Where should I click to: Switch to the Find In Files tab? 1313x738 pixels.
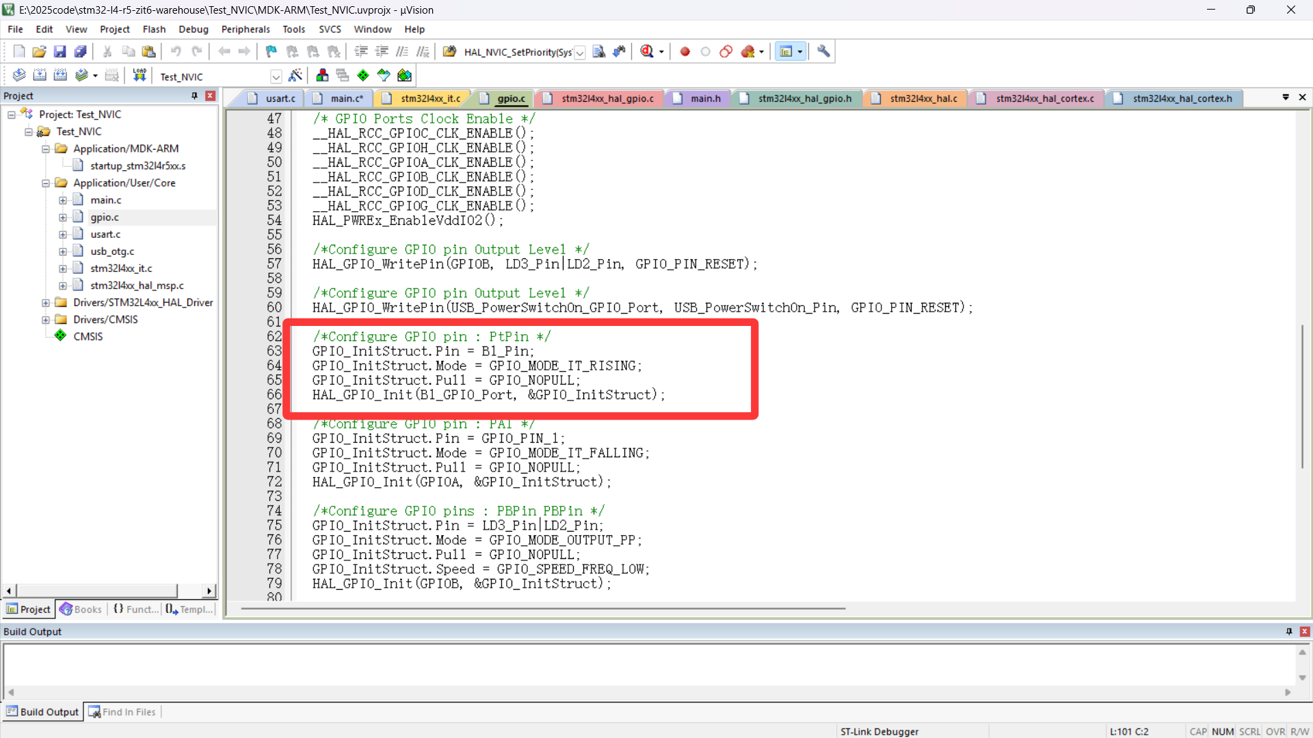(123, 712)
